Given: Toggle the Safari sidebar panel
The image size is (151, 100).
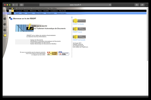Looking at the screenshot, I should pos(21,5).
